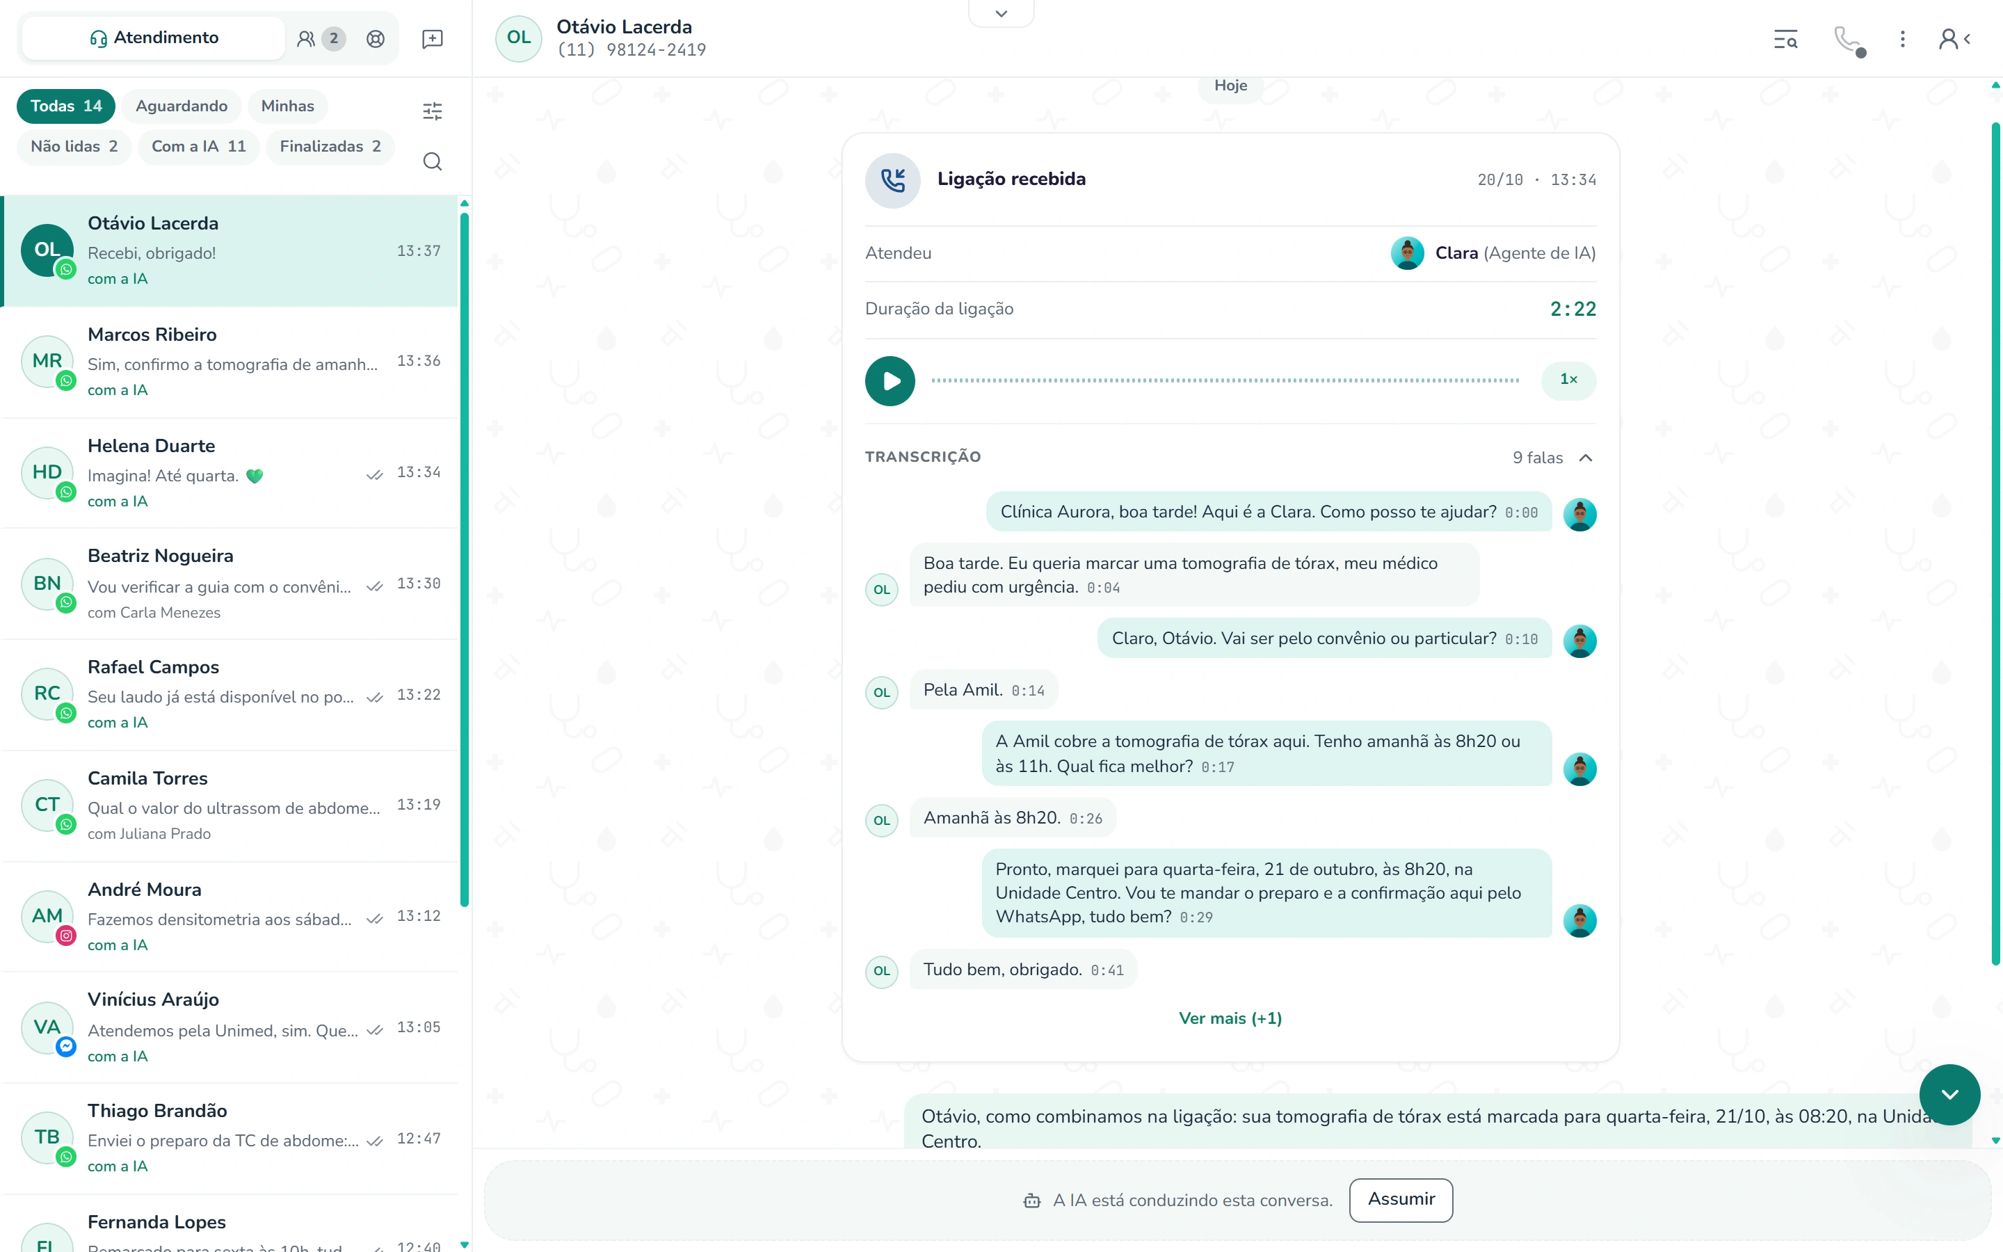
Task: Click Otávio Lacerda's OL avatar in header
Action: pos(518,38)
